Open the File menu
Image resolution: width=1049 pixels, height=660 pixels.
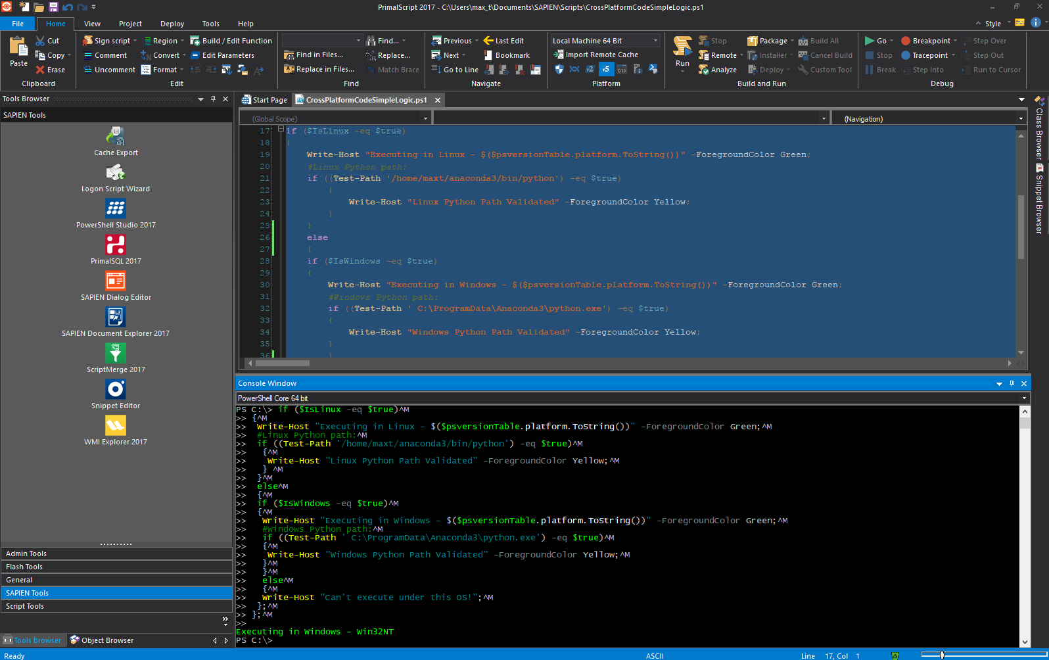coord(18,24)
